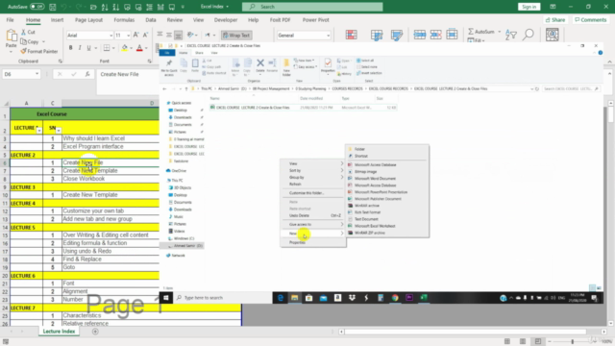Expand the Name Box D6 dropdown

coord(37,74)
